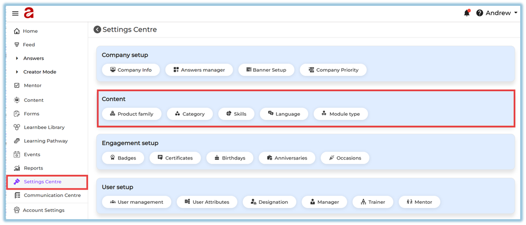
Task: Click the User management button
Action: coord(136,202)
